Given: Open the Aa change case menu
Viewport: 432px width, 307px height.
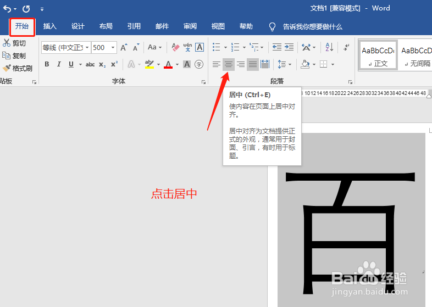Looking at the screenshot, I should [154, 47].
